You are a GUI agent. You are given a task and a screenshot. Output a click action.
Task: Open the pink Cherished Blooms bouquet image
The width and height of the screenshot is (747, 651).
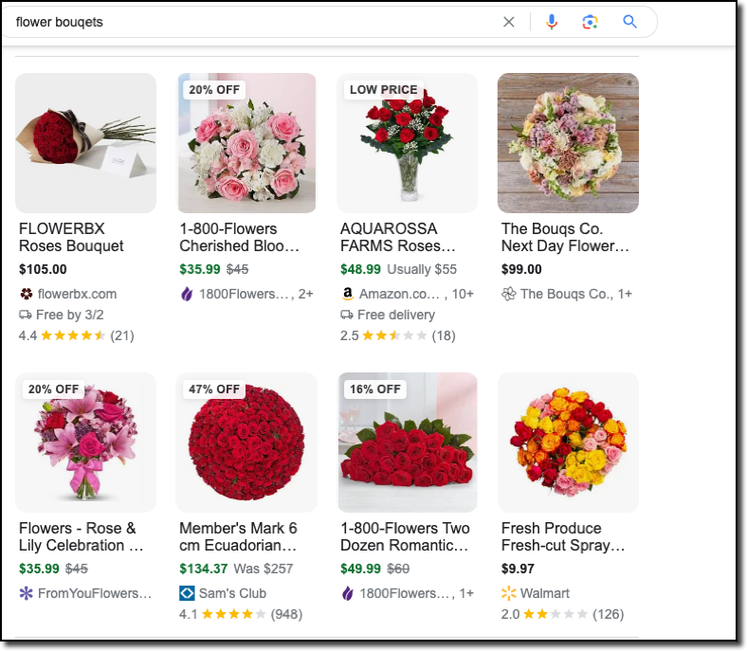point(246,143)
